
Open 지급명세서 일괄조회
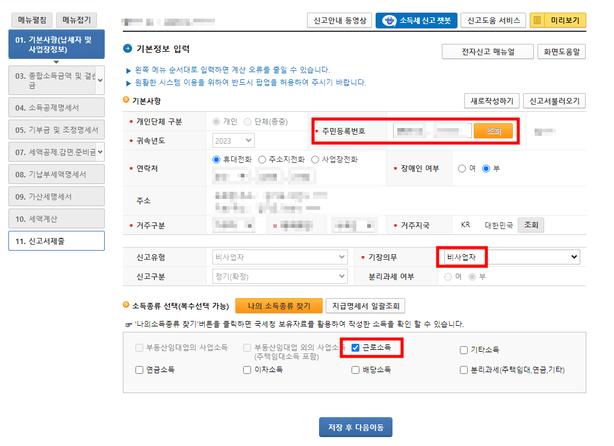[365, 305]
